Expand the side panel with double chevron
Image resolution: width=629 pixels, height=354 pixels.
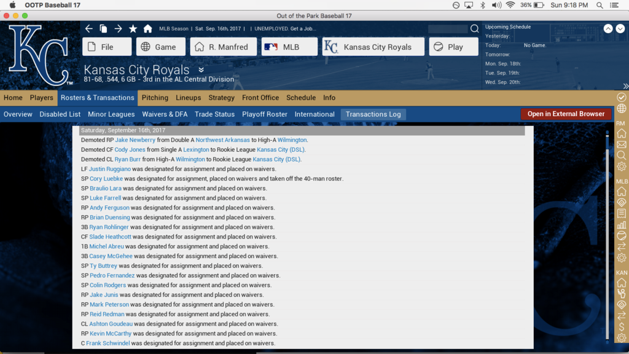(625, 86)
